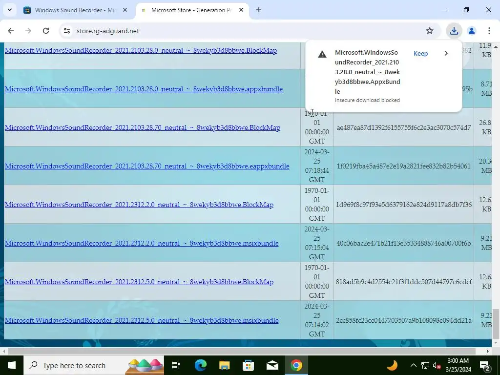Click the muted volume icon in tray

[437, 365]
